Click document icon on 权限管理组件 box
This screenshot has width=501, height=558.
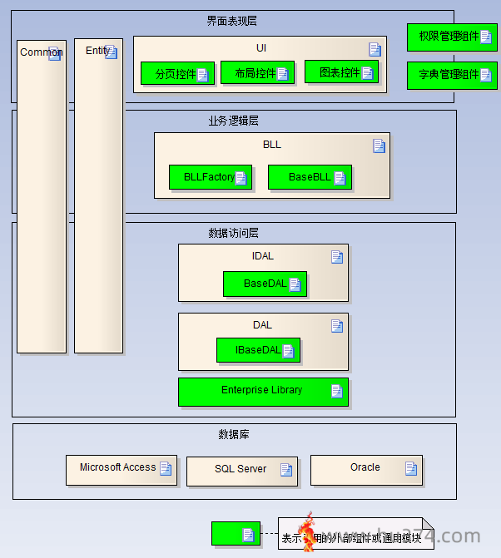(486, 37)
